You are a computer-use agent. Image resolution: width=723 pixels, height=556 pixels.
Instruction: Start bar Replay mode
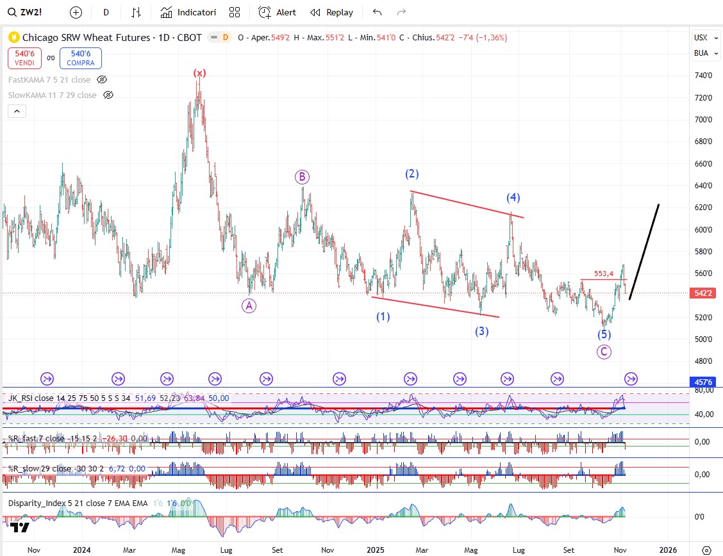click(331, 12)
